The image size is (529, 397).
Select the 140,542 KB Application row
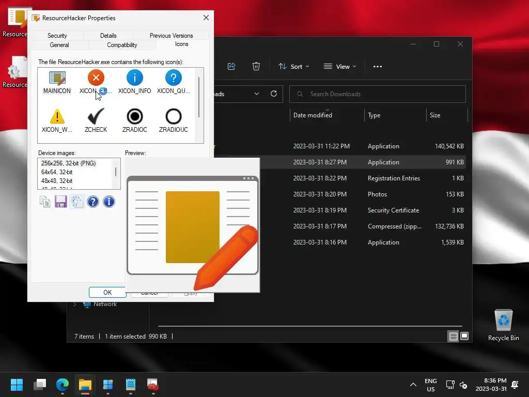340,146
